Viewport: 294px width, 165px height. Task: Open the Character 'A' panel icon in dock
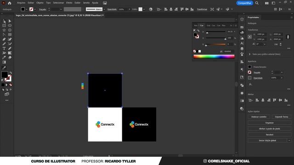(242, 43)
